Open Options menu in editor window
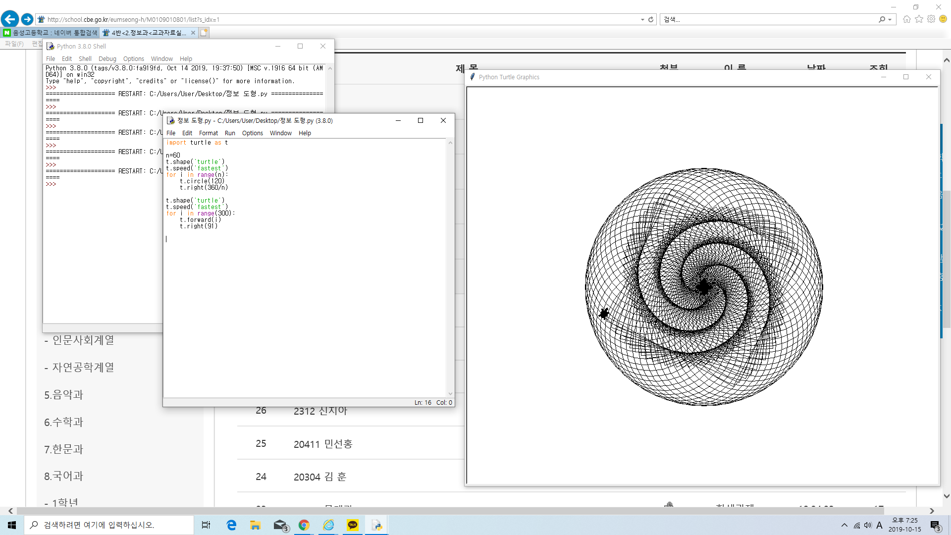The height and width of the screenshot is (535, 951). point(253,133)
